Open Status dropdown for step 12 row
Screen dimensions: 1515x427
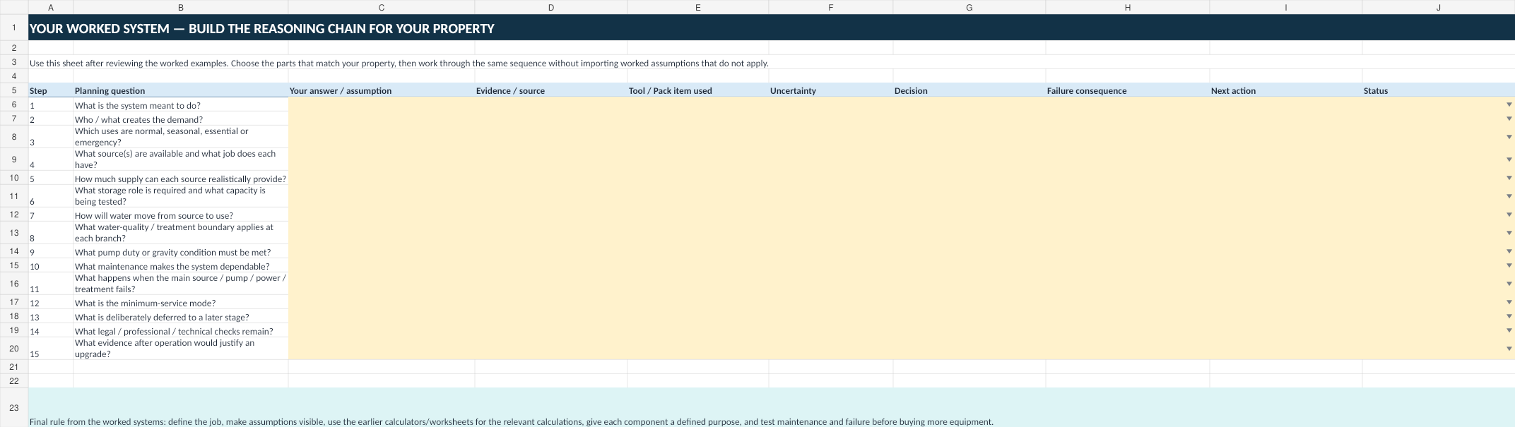click(1509, 302)
